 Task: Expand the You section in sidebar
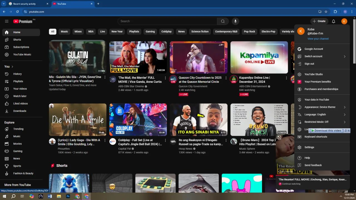[9, 67]
